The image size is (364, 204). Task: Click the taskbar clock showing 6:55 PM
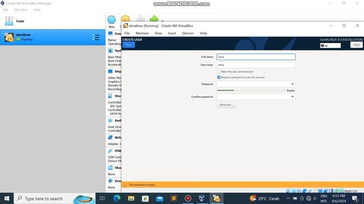pyautogui.click(x=339, y=198)
